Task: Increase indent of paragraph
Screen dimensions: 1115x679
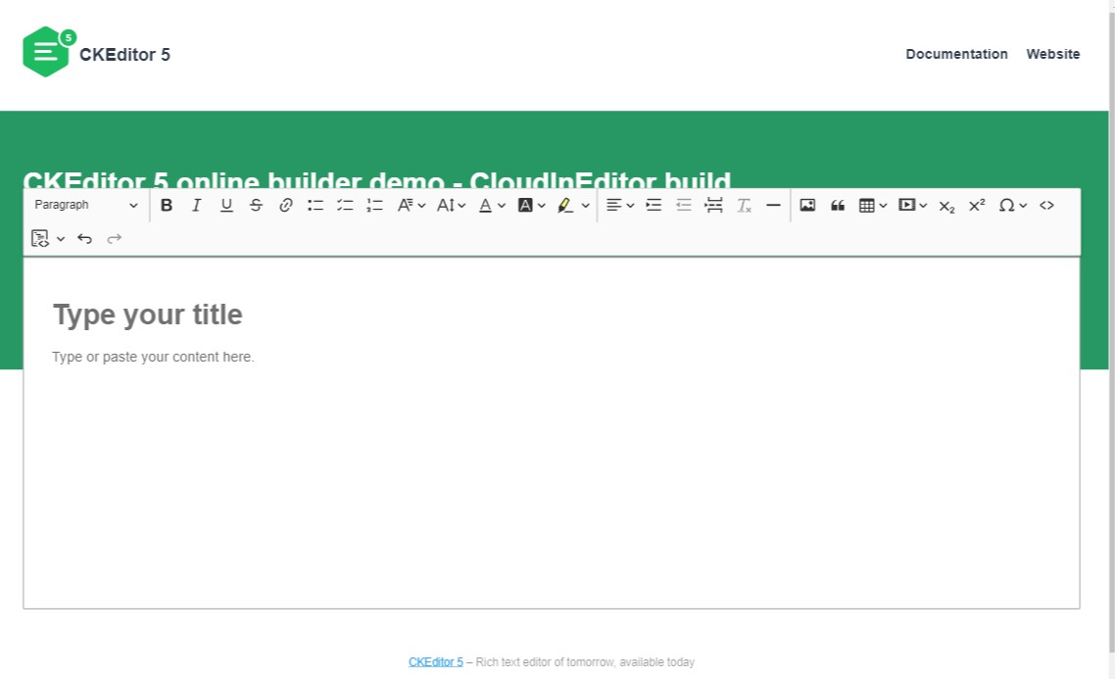Action: [x=654, y=206]
